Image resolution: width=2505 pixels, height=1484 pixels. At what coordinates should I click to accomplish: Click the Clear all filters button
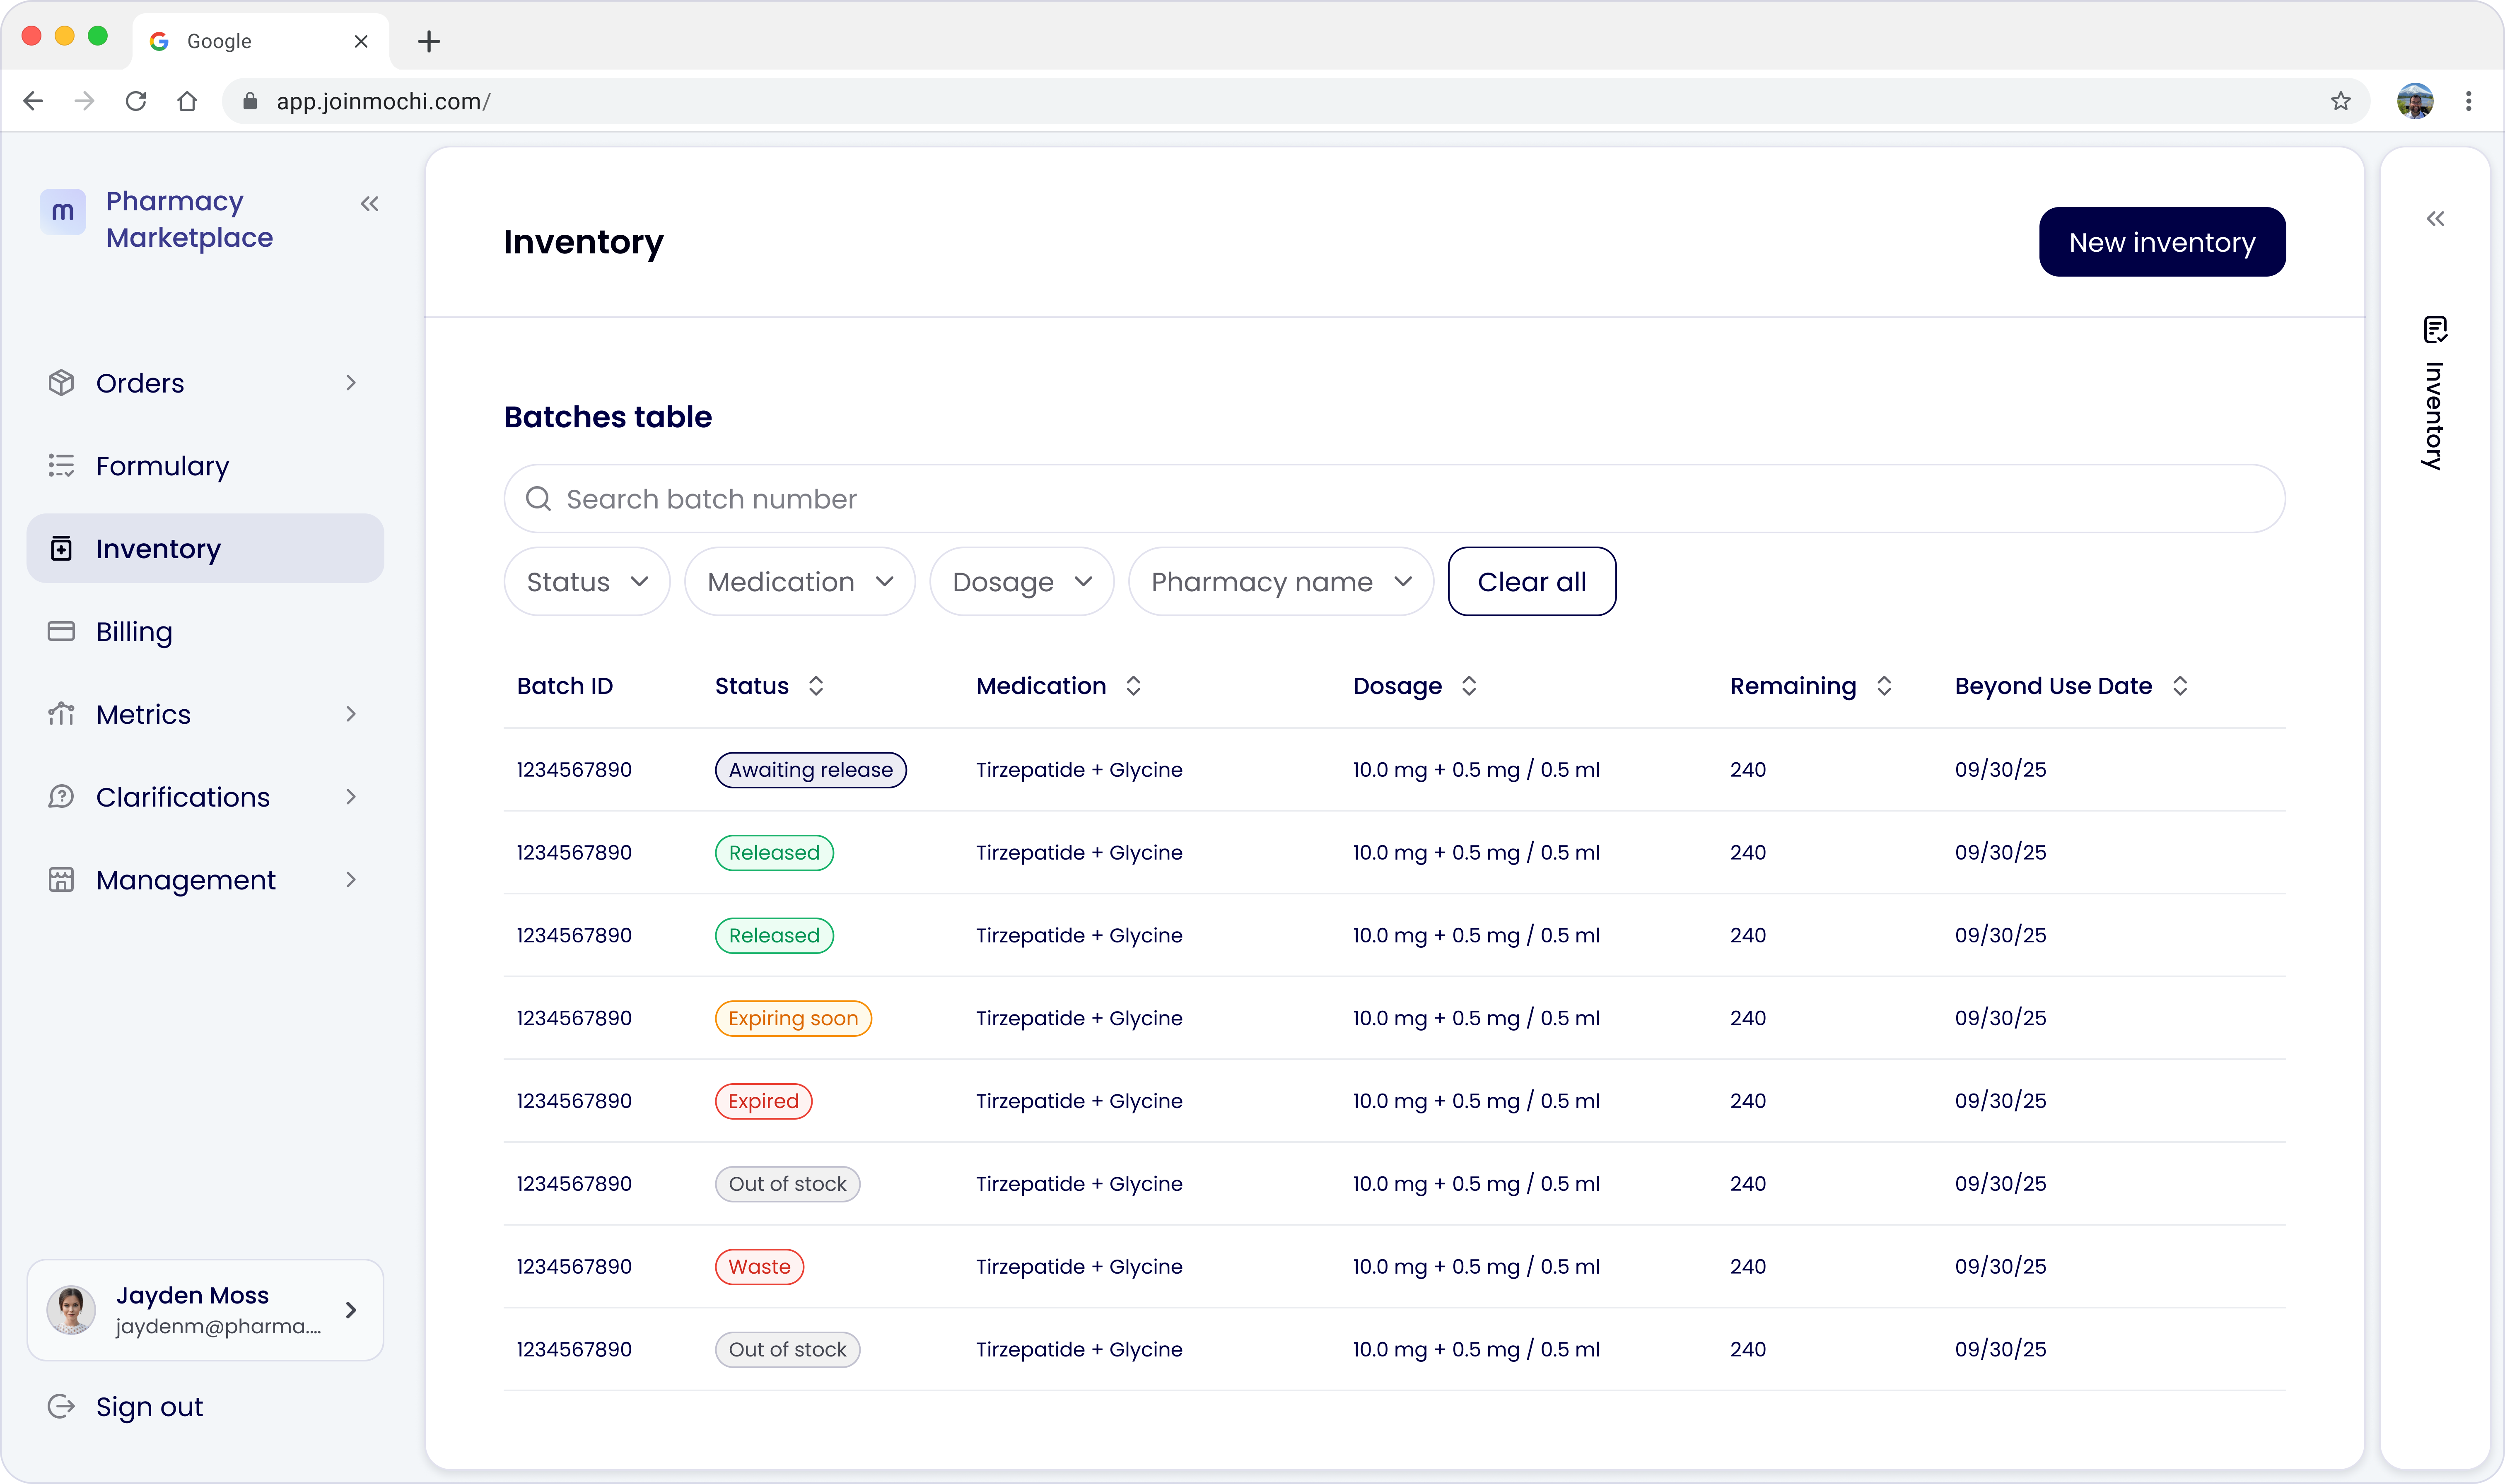click(x=1532, y=582)
